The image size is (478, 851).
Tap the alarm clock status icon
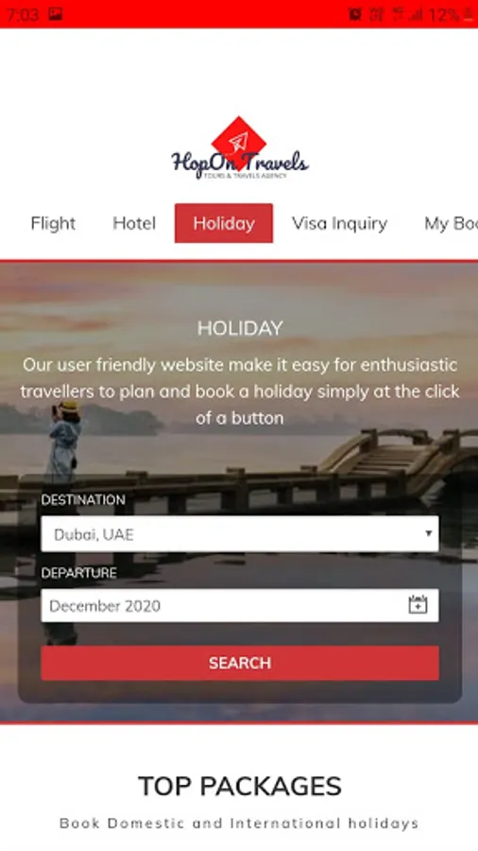point(355,14)
